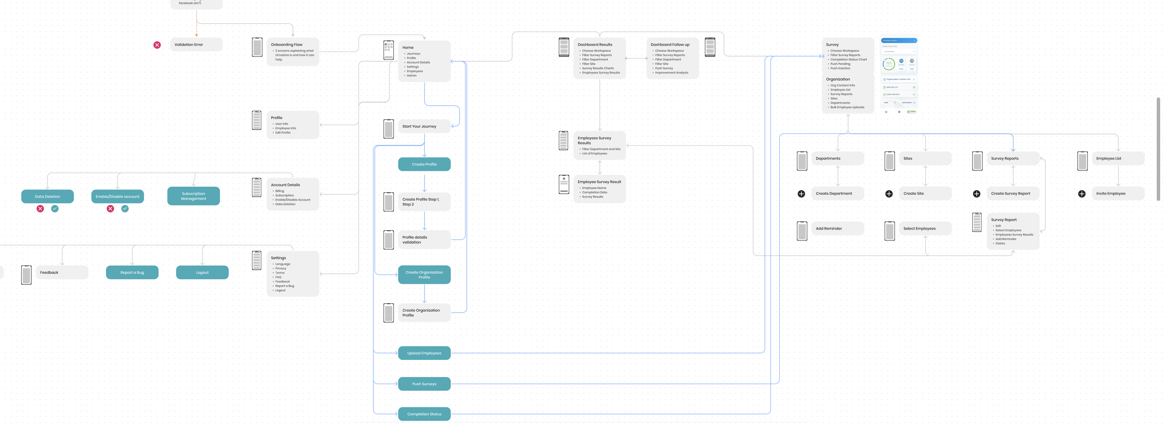Click the green check under Data Deletion

point(55,209)
